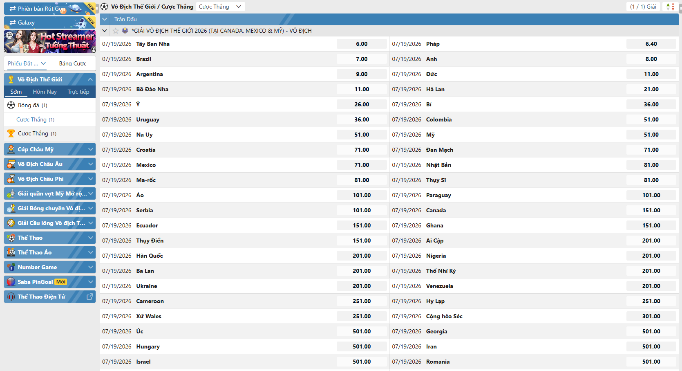Select Argentina odds 9.00
Screen dimensions: 682x371
[x=362, y=74]
